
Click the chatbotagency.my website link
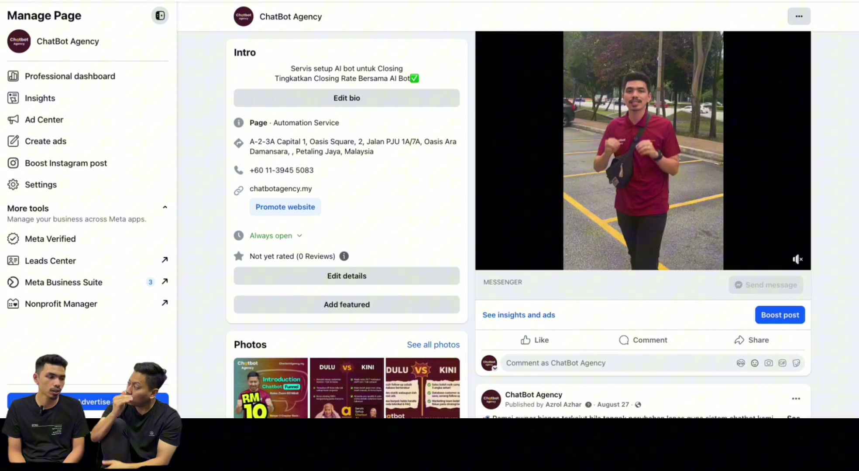281,189
